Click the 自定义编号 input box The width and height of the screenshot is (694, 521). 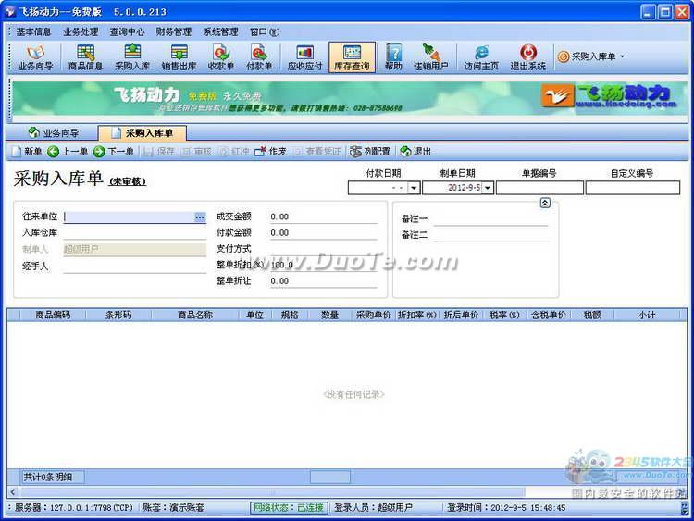633,188
